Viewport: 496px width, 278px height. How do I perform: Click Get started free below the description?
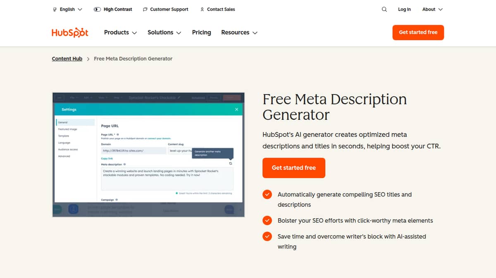coord(293,168)
